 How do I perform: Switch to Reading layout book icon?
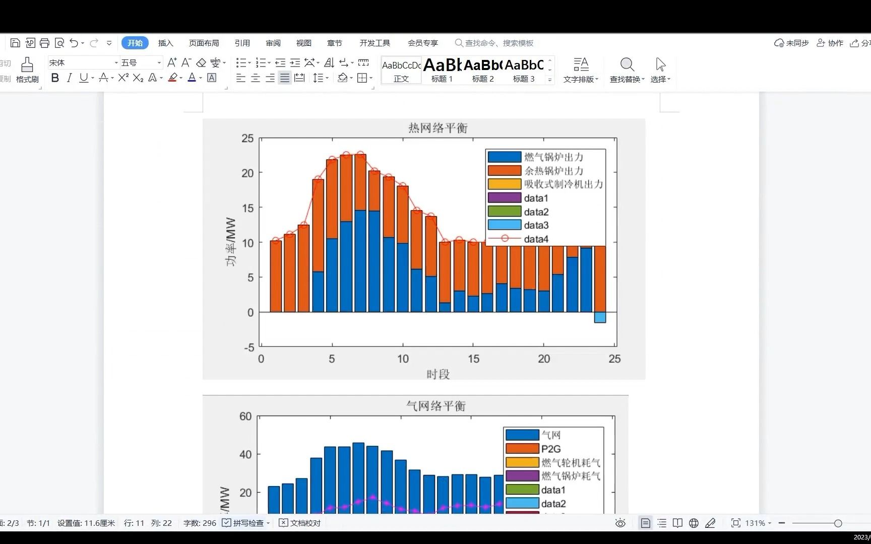click(678, 523)
